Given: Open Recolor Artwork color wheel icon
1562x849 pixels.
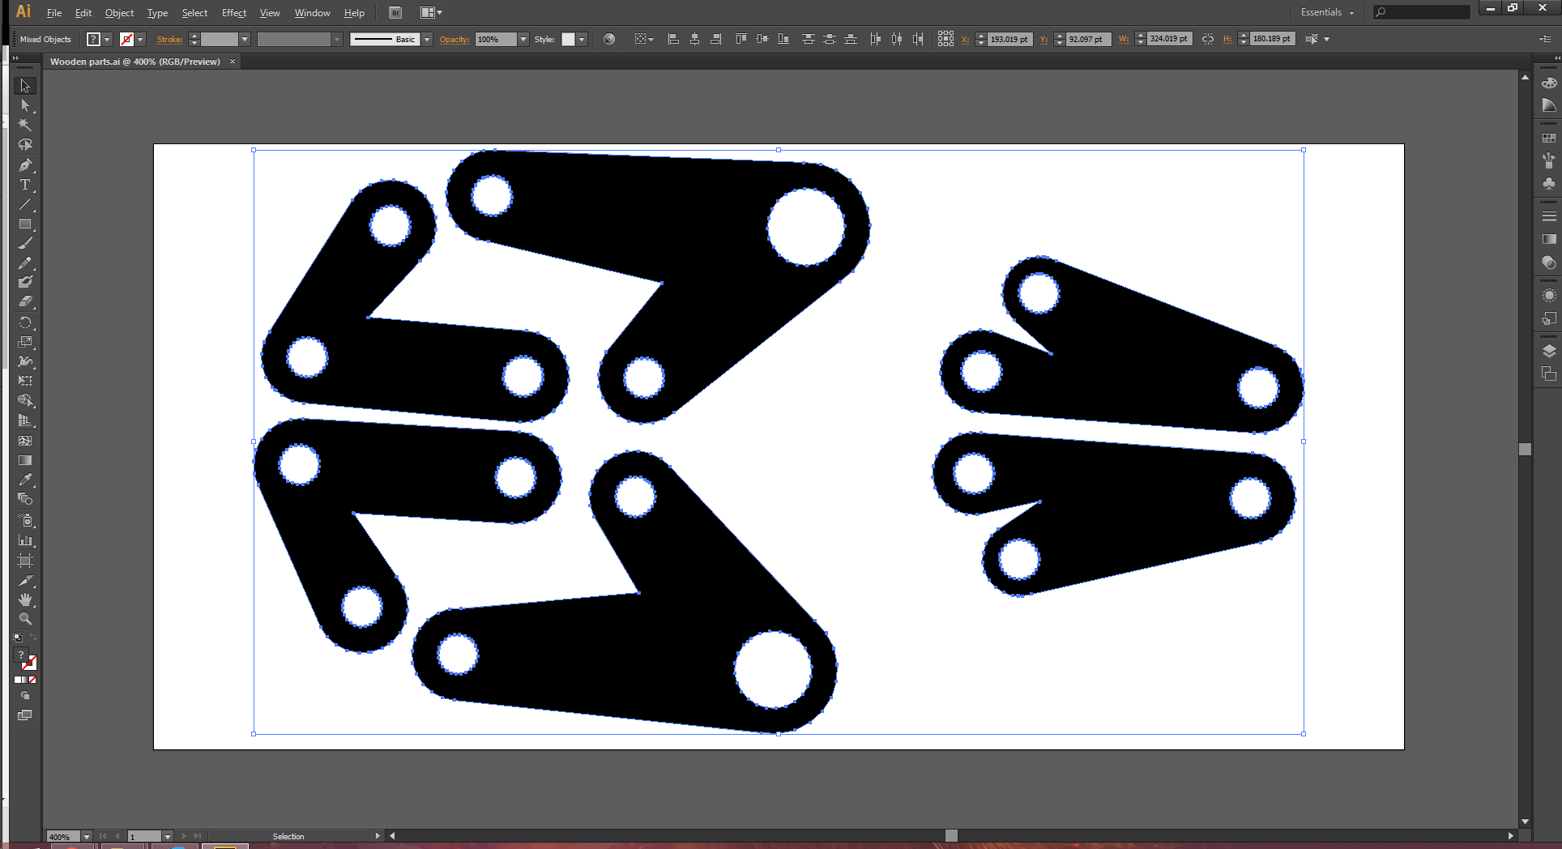Looking at the screenshot, I should (609, 39).
